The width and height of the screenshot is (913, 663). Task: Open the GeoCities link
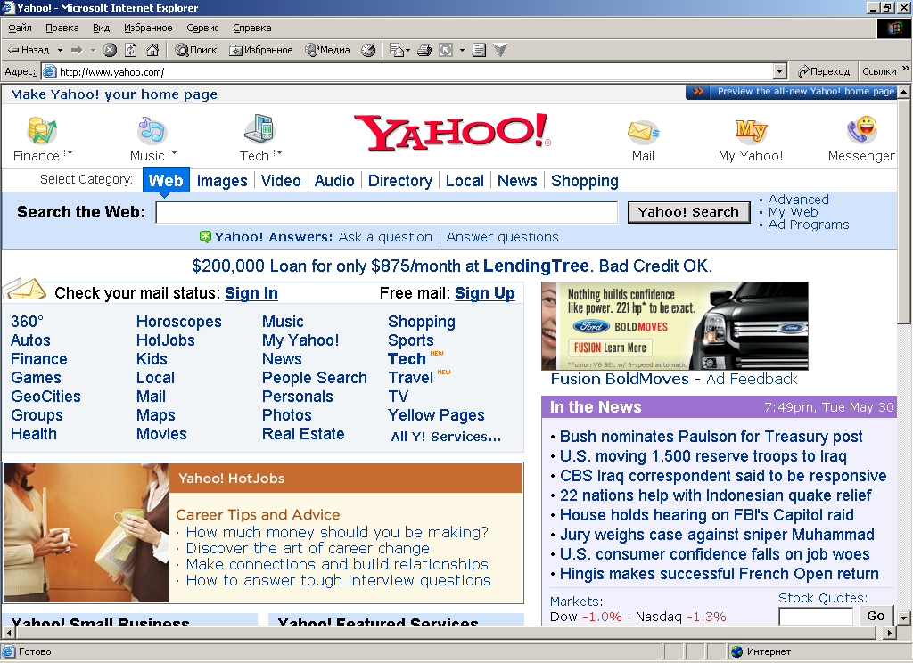coord(46,397)
